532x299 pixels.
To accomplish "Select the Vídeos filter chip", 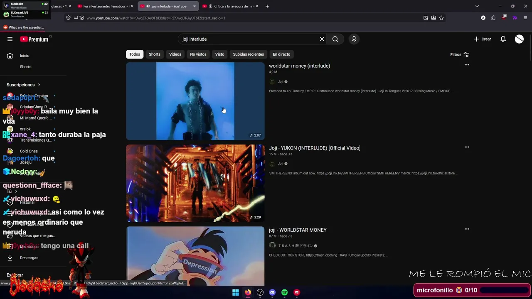I will pyautogui.click(x=175, y=54).
